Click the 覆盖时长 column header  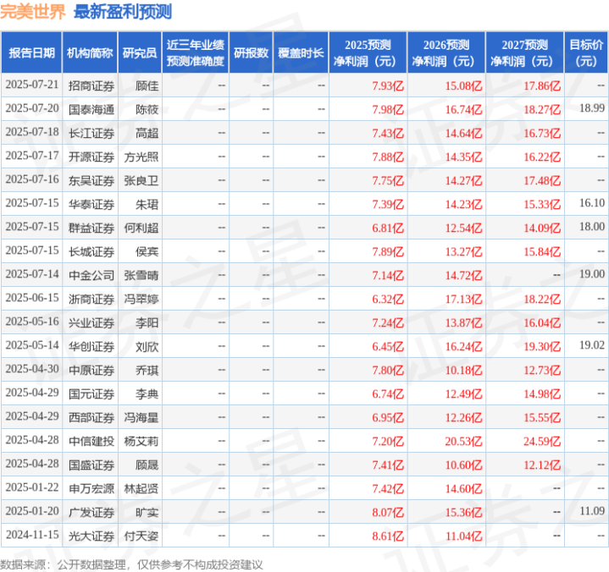click(301, 52)
